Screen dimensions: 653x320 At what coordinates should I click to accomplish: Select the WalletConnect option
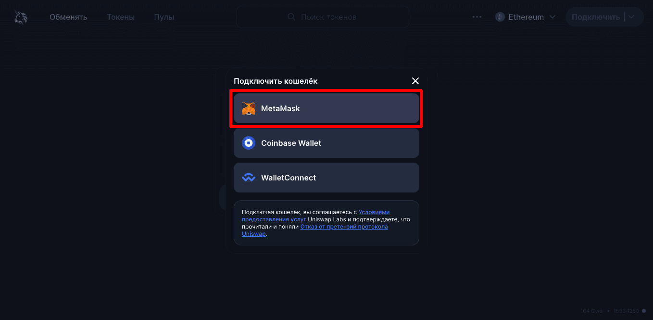click(x=326, y=178)
